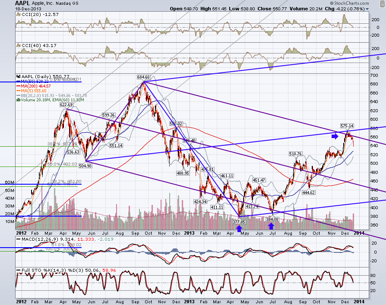
Task: Click the 384.08 price label near July
Action: coord(272,220)
